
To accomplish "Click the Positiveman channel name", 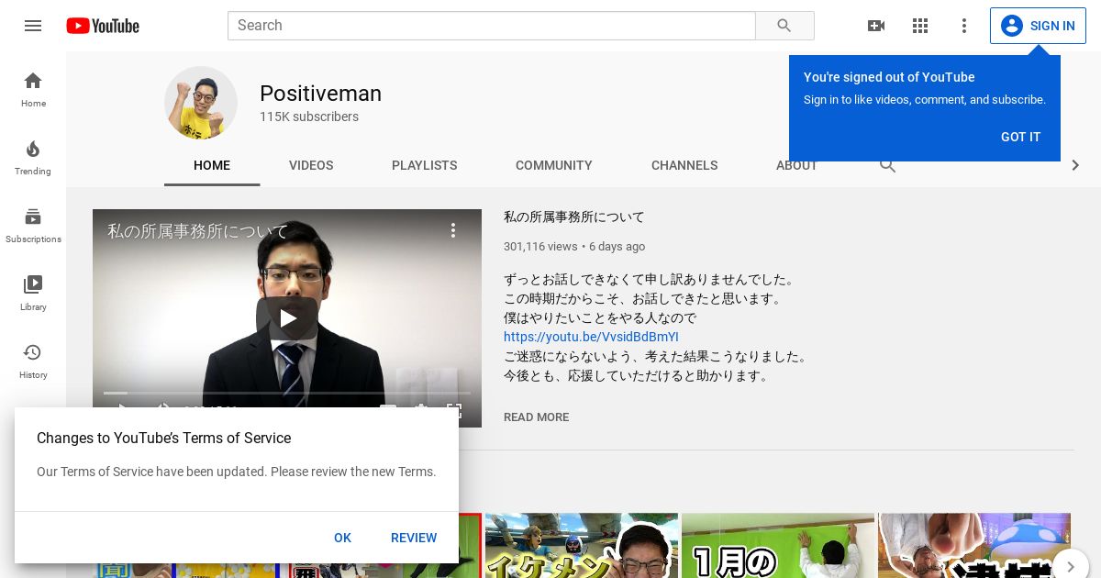I will tap(320, 94).
